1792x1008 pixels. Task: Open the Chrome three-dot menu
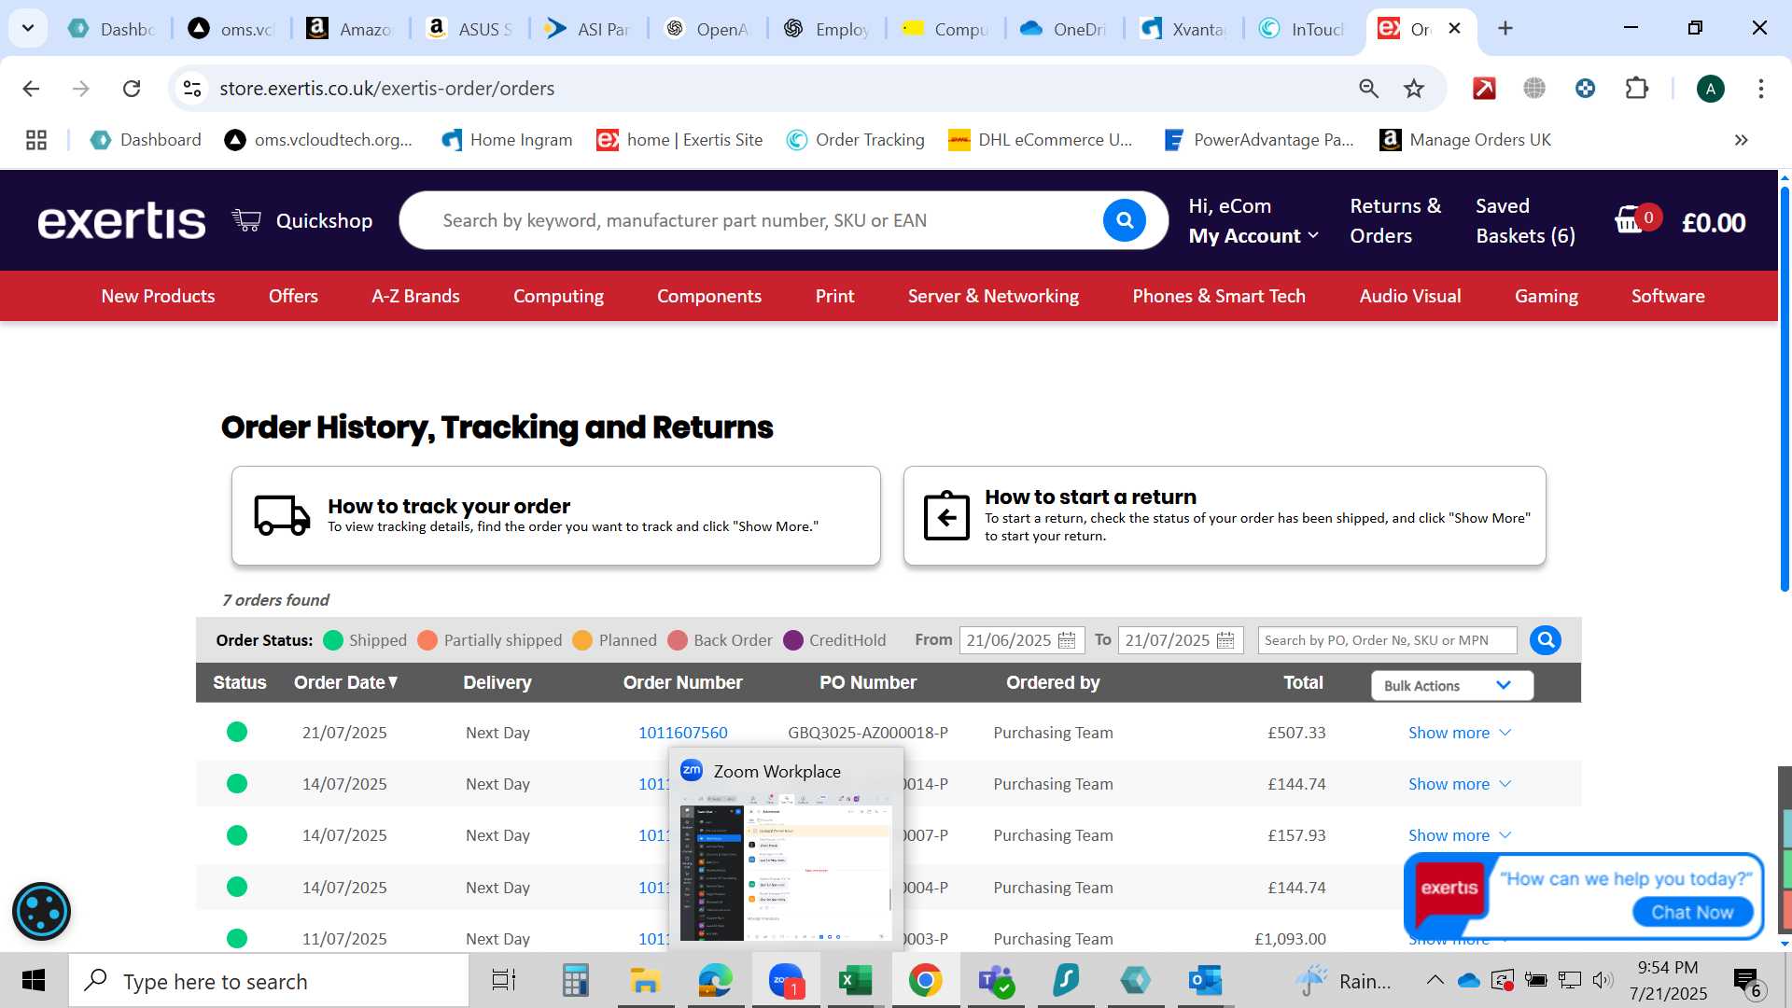point(1760,89)
